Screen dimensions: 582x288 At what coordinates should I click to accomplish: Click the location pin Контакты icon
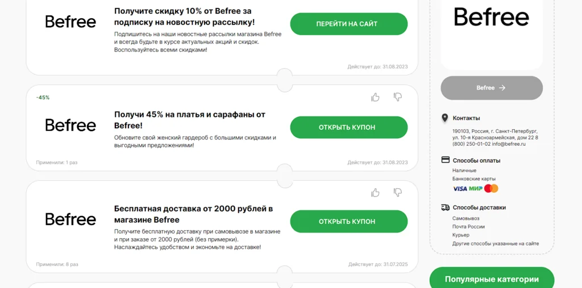coord(445,118)
